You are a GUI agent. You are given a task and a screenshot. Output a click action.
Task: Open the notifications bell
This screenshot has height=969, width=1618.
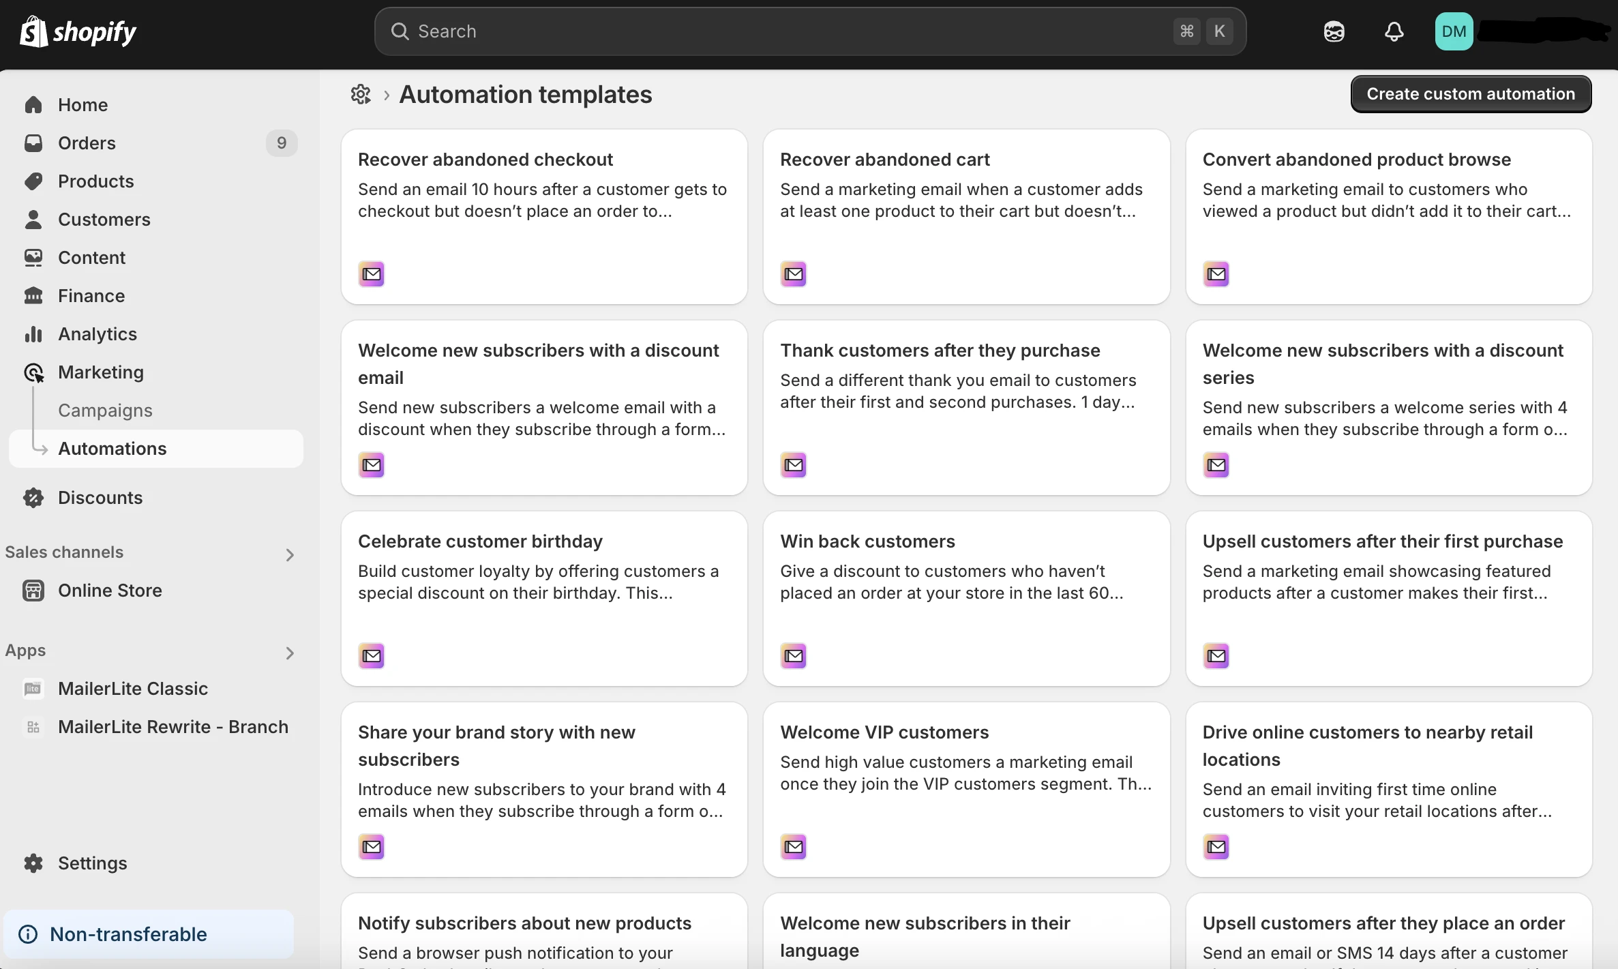point(1394,31)
